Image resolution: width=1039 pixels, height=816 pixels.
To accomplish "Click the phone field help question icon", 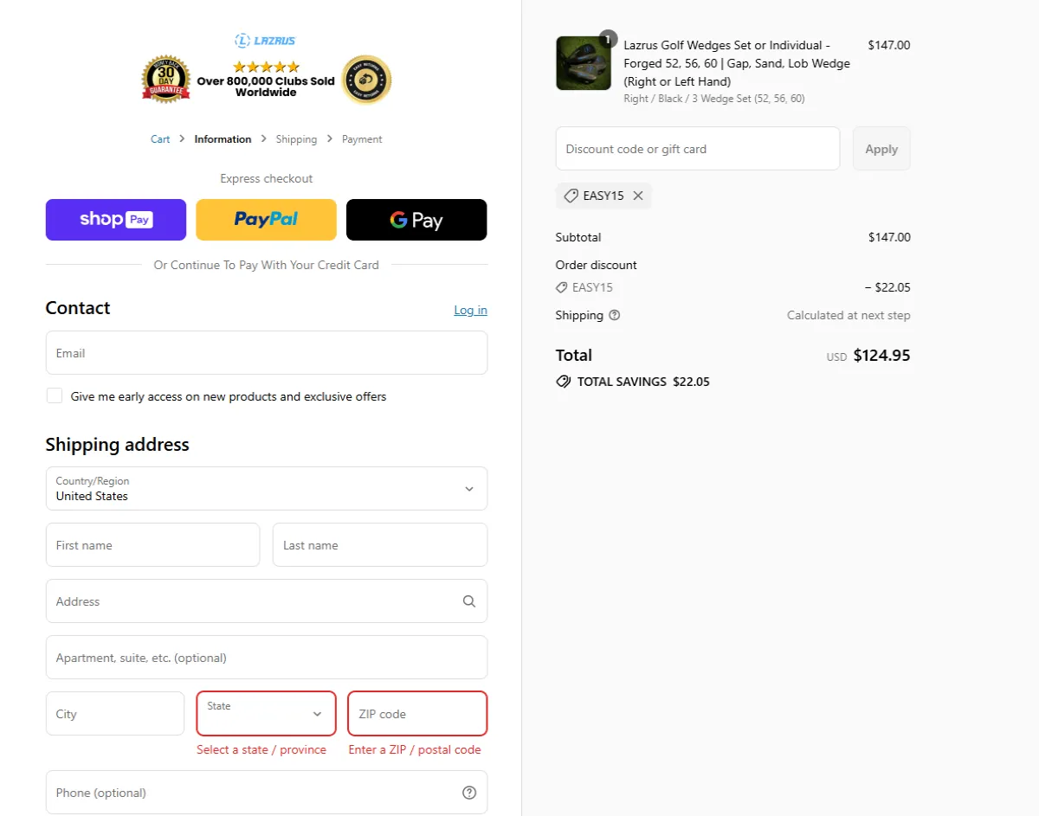I will point(469,793).
